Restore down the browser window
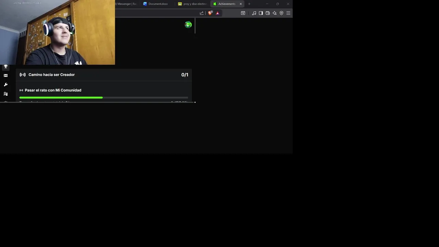 (277, 4)
